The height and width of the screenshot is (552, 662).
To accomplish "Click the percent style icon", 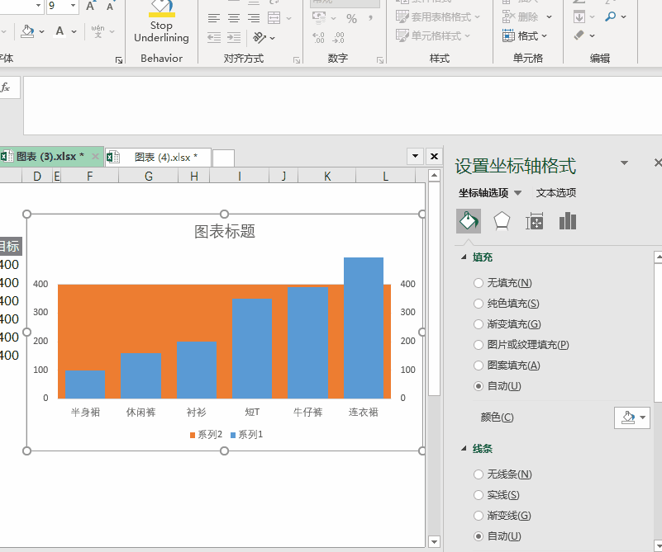I will (352, 18).
